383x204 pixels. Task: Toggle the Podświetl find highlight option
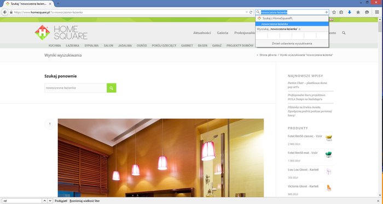[x=61, y=201]
